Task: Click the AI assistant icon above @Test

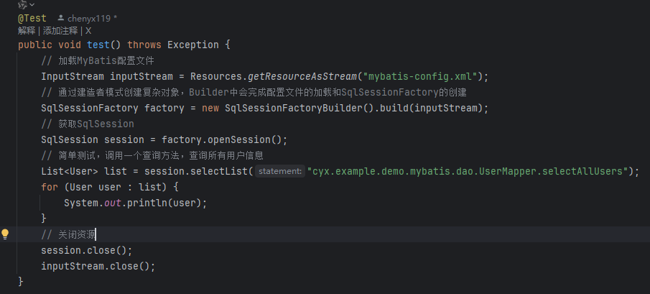Action: coord(22,5)
